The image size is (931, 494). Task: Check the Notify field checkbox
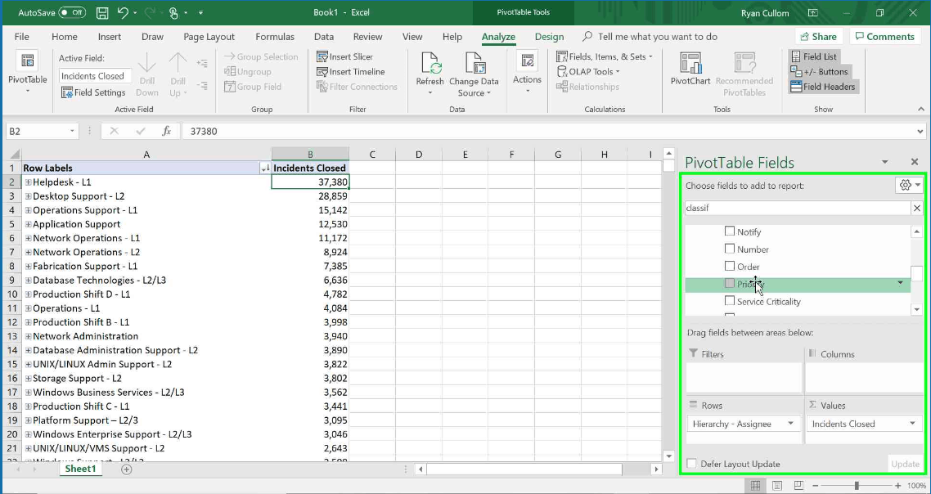(730, 231)
